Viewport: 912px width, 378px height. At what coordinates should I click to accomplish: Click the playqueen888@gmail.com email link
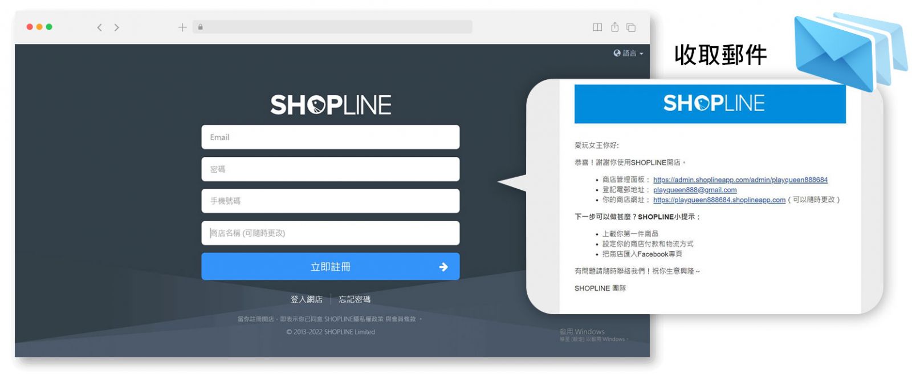pyautogui.click(x=695, y=190)
